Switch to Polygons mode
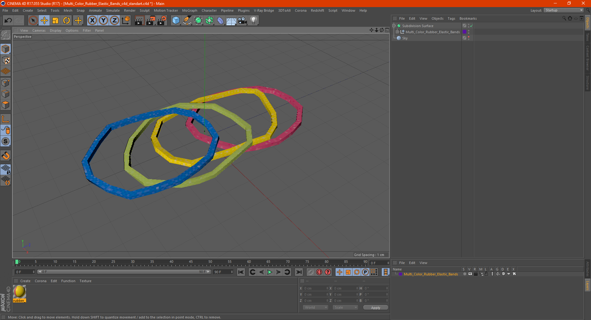591x320 pixels. coord(6,105)
